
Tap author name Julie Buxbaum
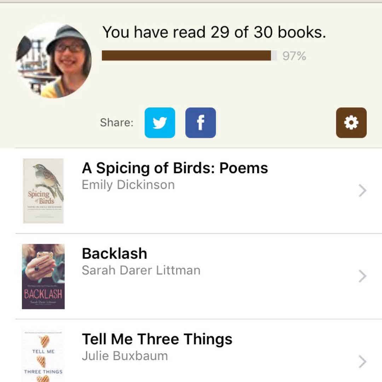click(x=125, y=356)
